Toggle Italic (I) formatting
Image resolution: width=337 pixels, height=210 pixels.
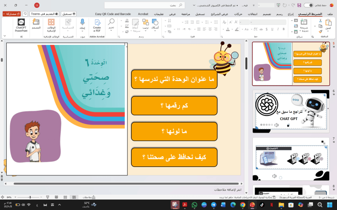tap(278, 29)
